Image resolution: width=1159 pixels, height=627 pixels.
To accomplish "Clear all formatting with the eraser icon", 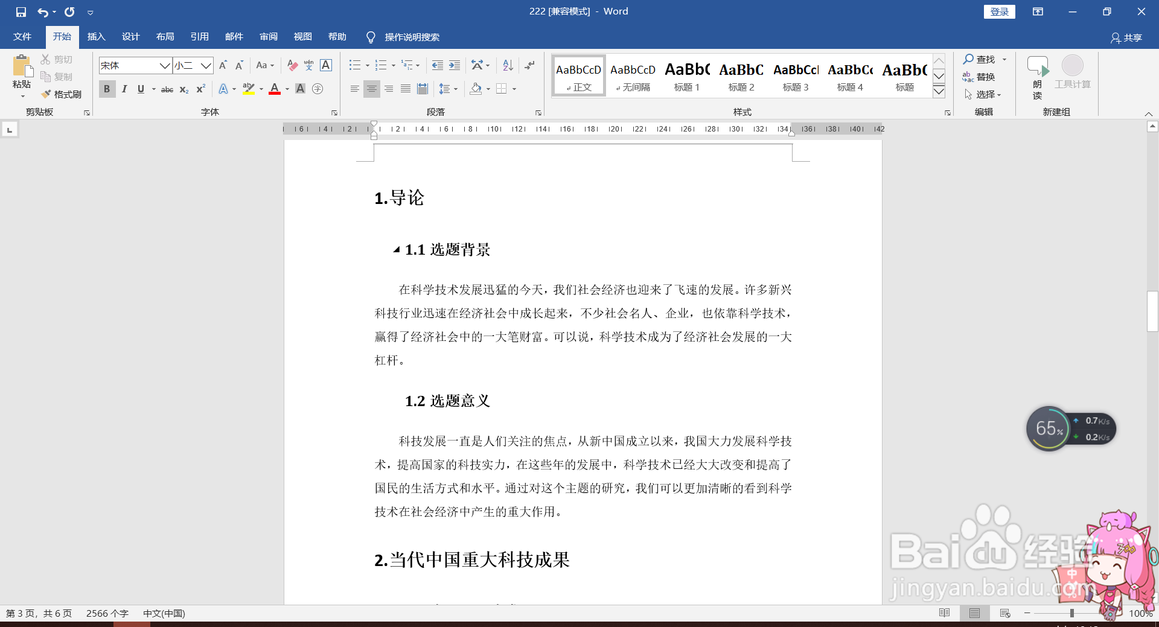I will (x=292, y=65).
